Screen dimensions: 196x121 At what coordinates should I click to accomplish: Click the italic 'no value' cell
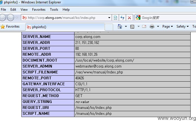click(x=82, y=102)
